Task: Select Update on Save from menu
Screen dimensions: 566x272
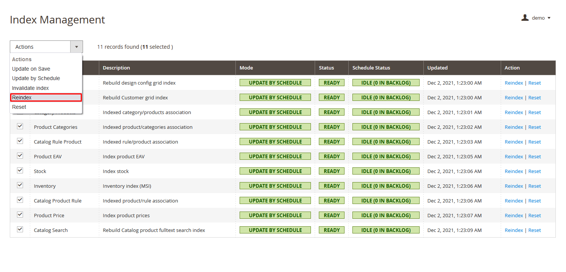Action: point(31,69)
